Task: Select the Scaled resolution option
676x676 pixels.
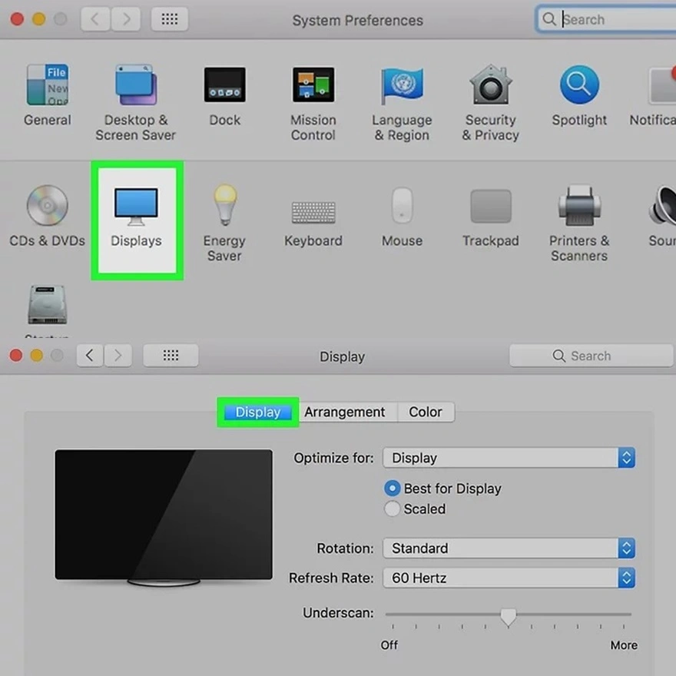Action: pyautogui.click(x=393, y=509)
